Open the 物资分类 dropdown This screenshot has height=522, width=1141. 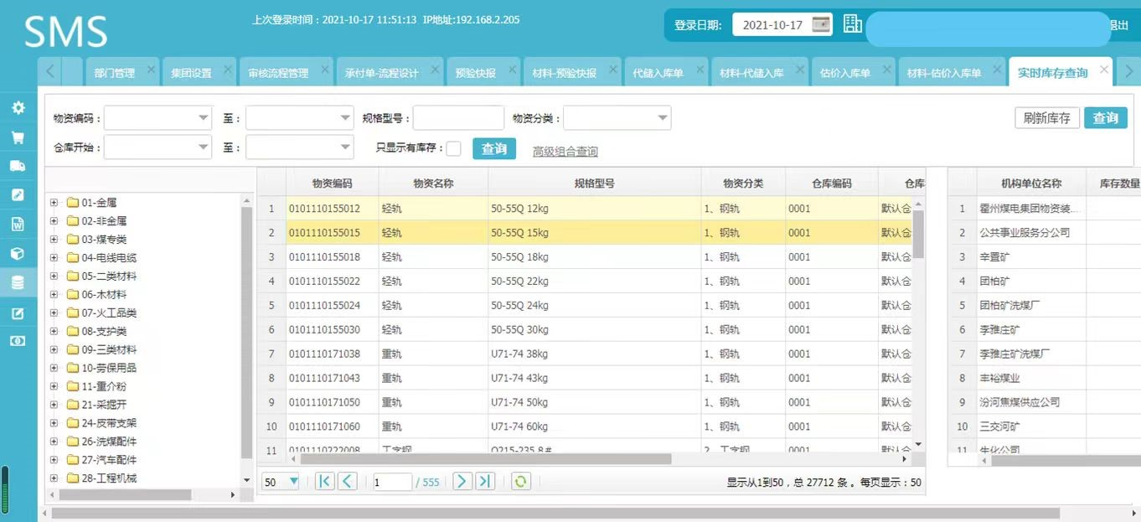pos(661,117)
